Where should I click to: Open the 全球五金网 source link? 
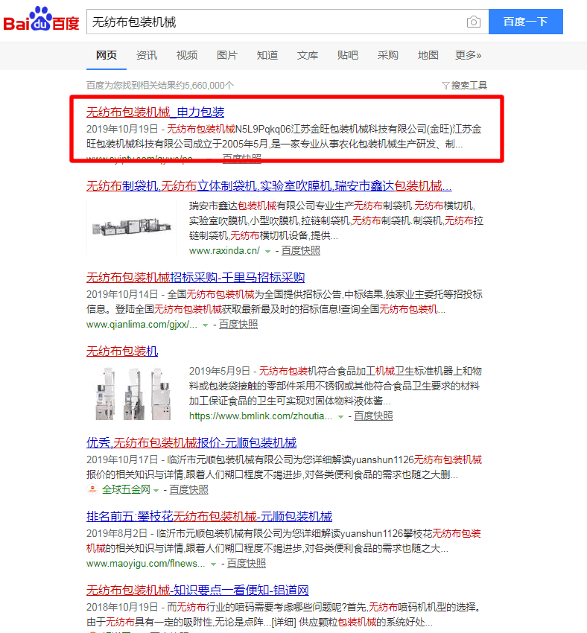click(126, 490)
